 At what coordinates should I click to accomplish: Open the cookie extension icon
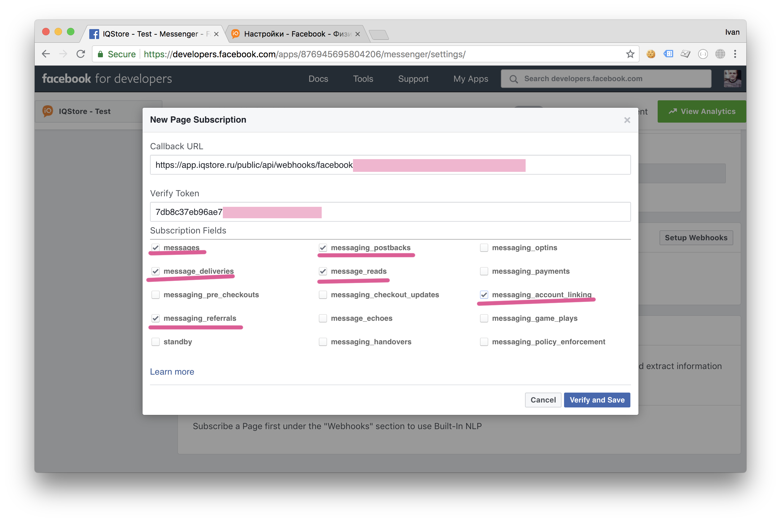pyautogui.click(x=651, y=54)
